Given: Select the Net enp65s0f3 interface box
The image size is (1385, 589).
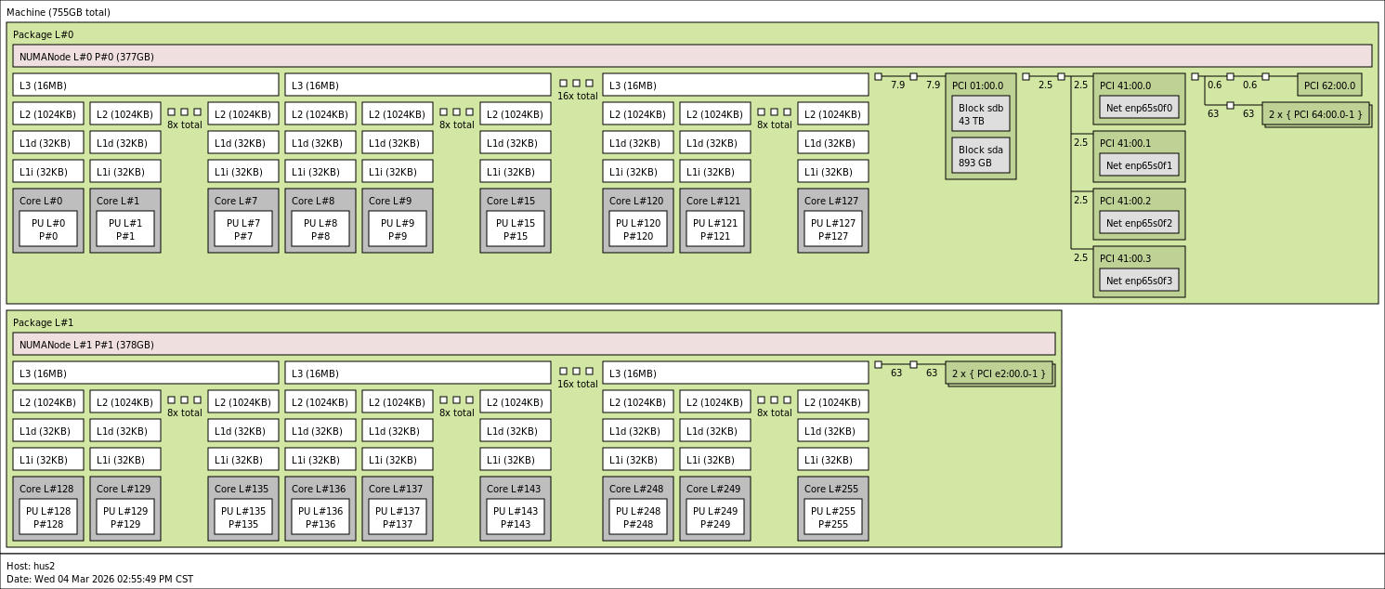Looking at the screenshot, I should coord(1139,280).
